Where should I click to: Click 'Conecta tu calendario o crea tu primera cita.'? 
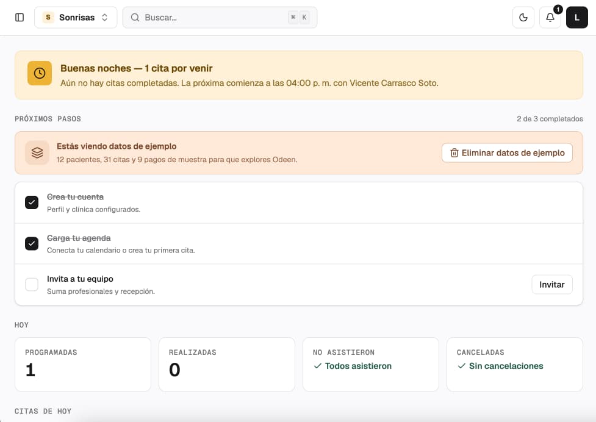click(x=121, y=251)
